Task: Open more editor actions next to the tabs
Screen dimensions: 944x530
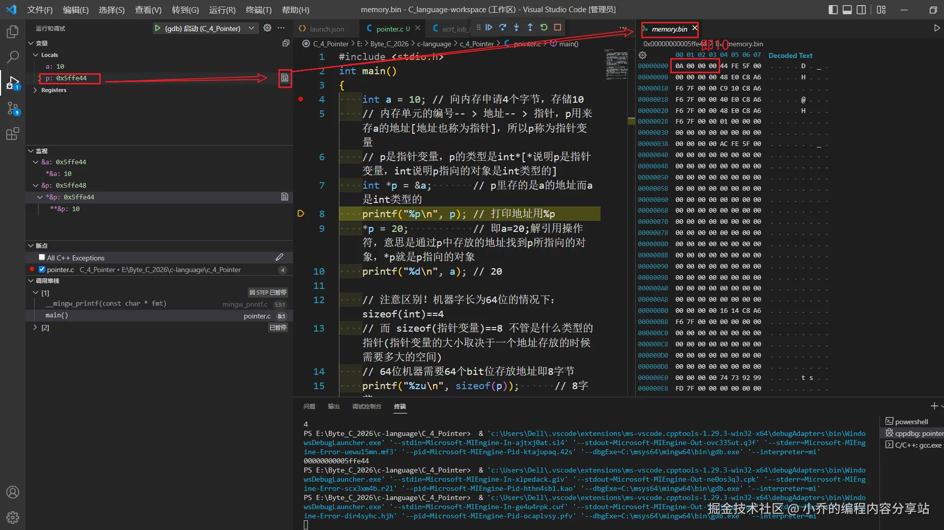Action: tap(623, 28)
